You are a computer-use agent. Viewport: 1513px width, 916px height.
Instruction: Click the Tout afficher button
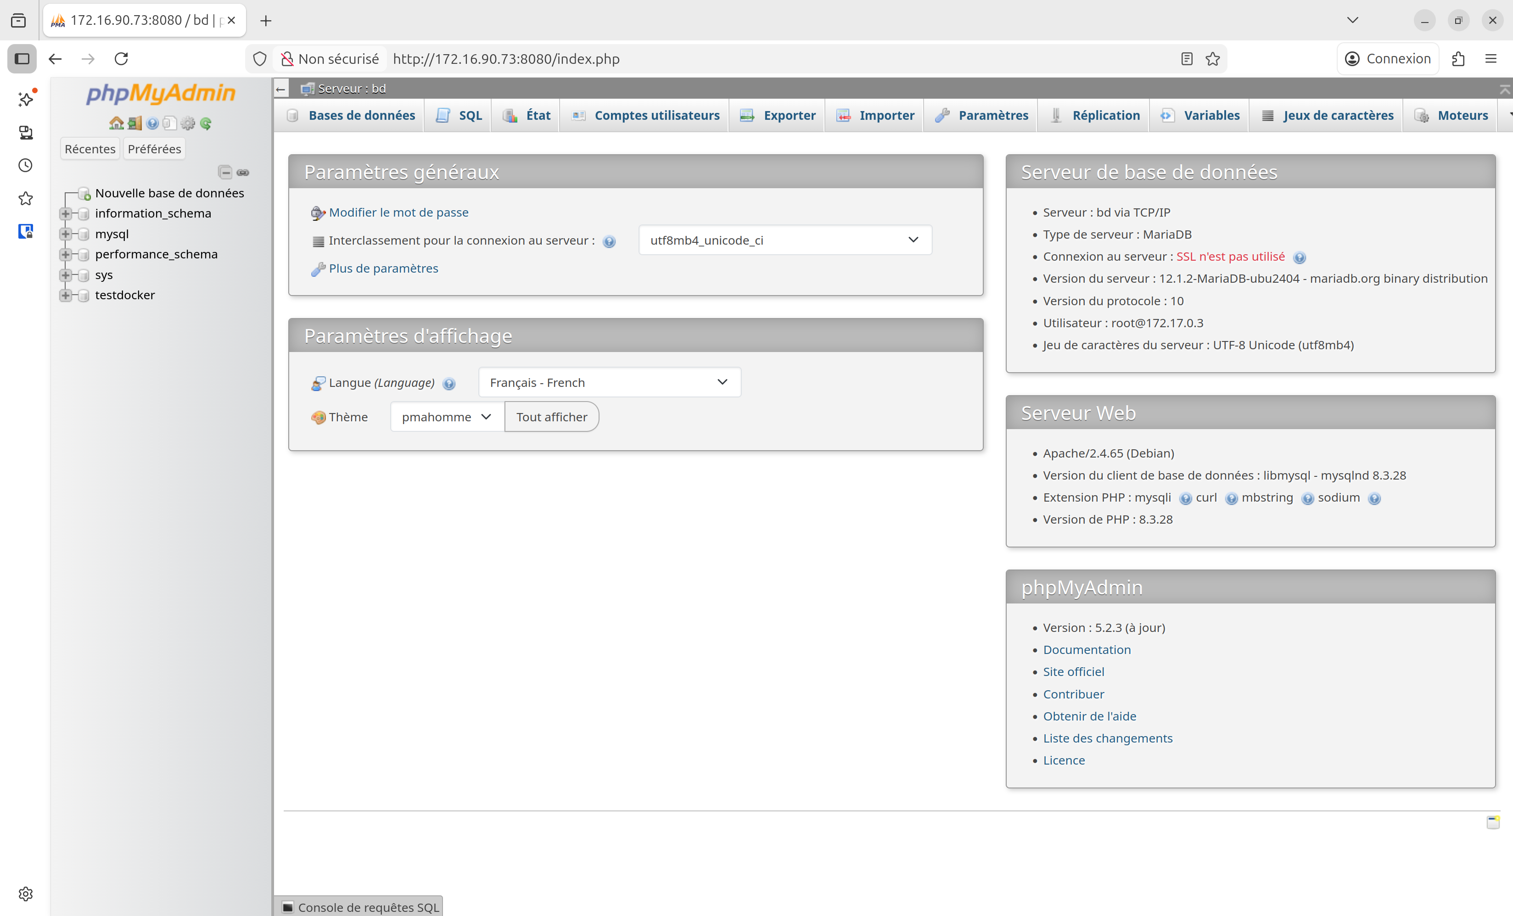(551, 417)
